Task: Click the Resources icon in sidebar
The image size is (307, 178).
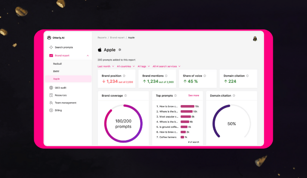Action: 51,95
